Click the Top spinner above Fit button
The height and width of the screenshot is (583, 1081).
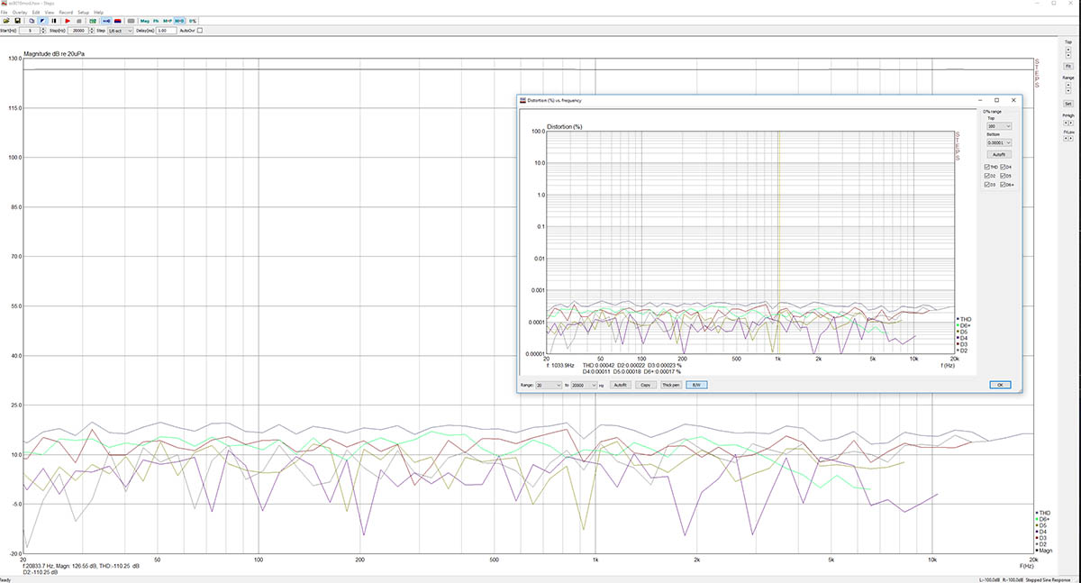(1068, 52)
